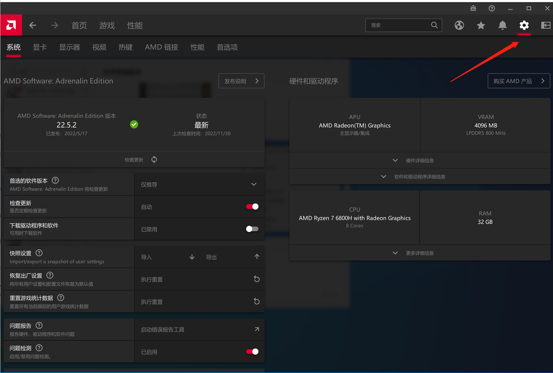Open 游戏 in top navigation
The width and height of the screenshot is (553, 373).
pyautogui.click(x=107, y=26)
